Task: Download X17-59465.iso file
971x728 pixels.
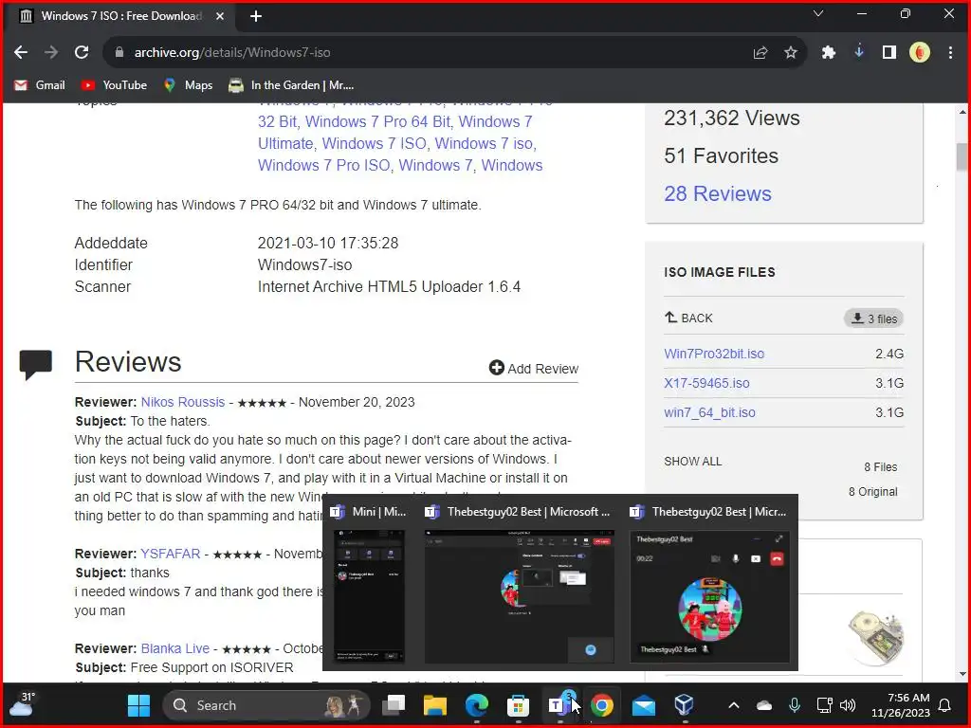Action: pyautogui.click(x=706, y=383)
